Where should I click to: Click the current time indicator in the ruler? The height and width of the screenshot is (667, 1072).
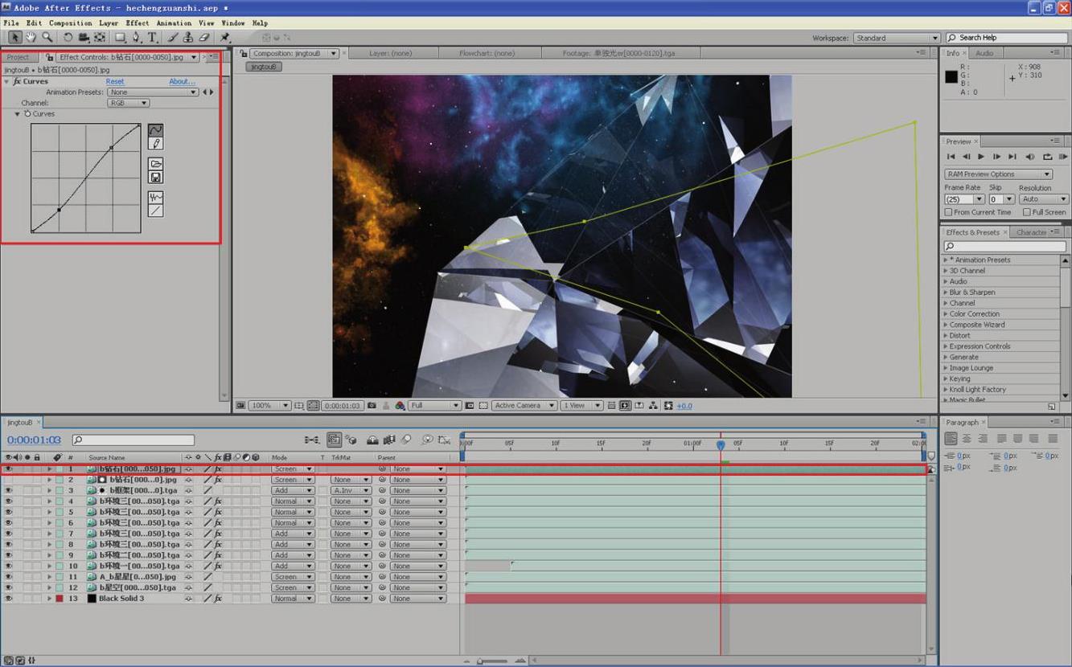[721, 444]
